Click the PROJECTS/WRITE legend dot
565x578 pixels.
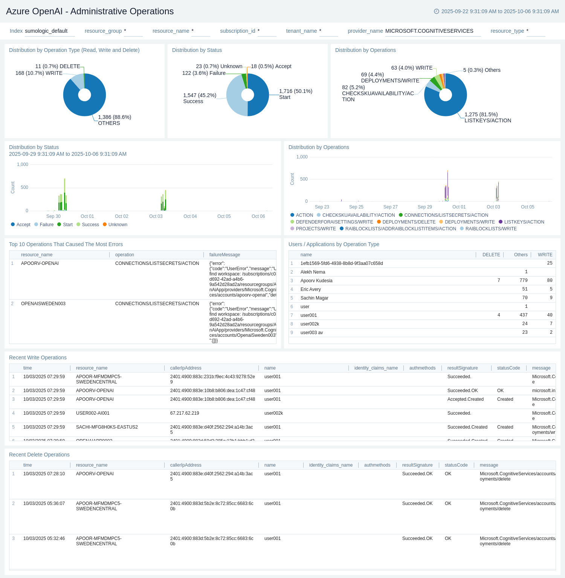(x=292, y=229)
